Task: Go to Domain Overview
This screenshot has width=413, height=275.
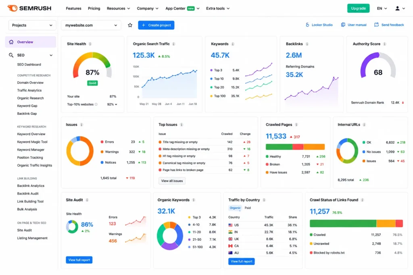Action: click(x=30, y=83)
